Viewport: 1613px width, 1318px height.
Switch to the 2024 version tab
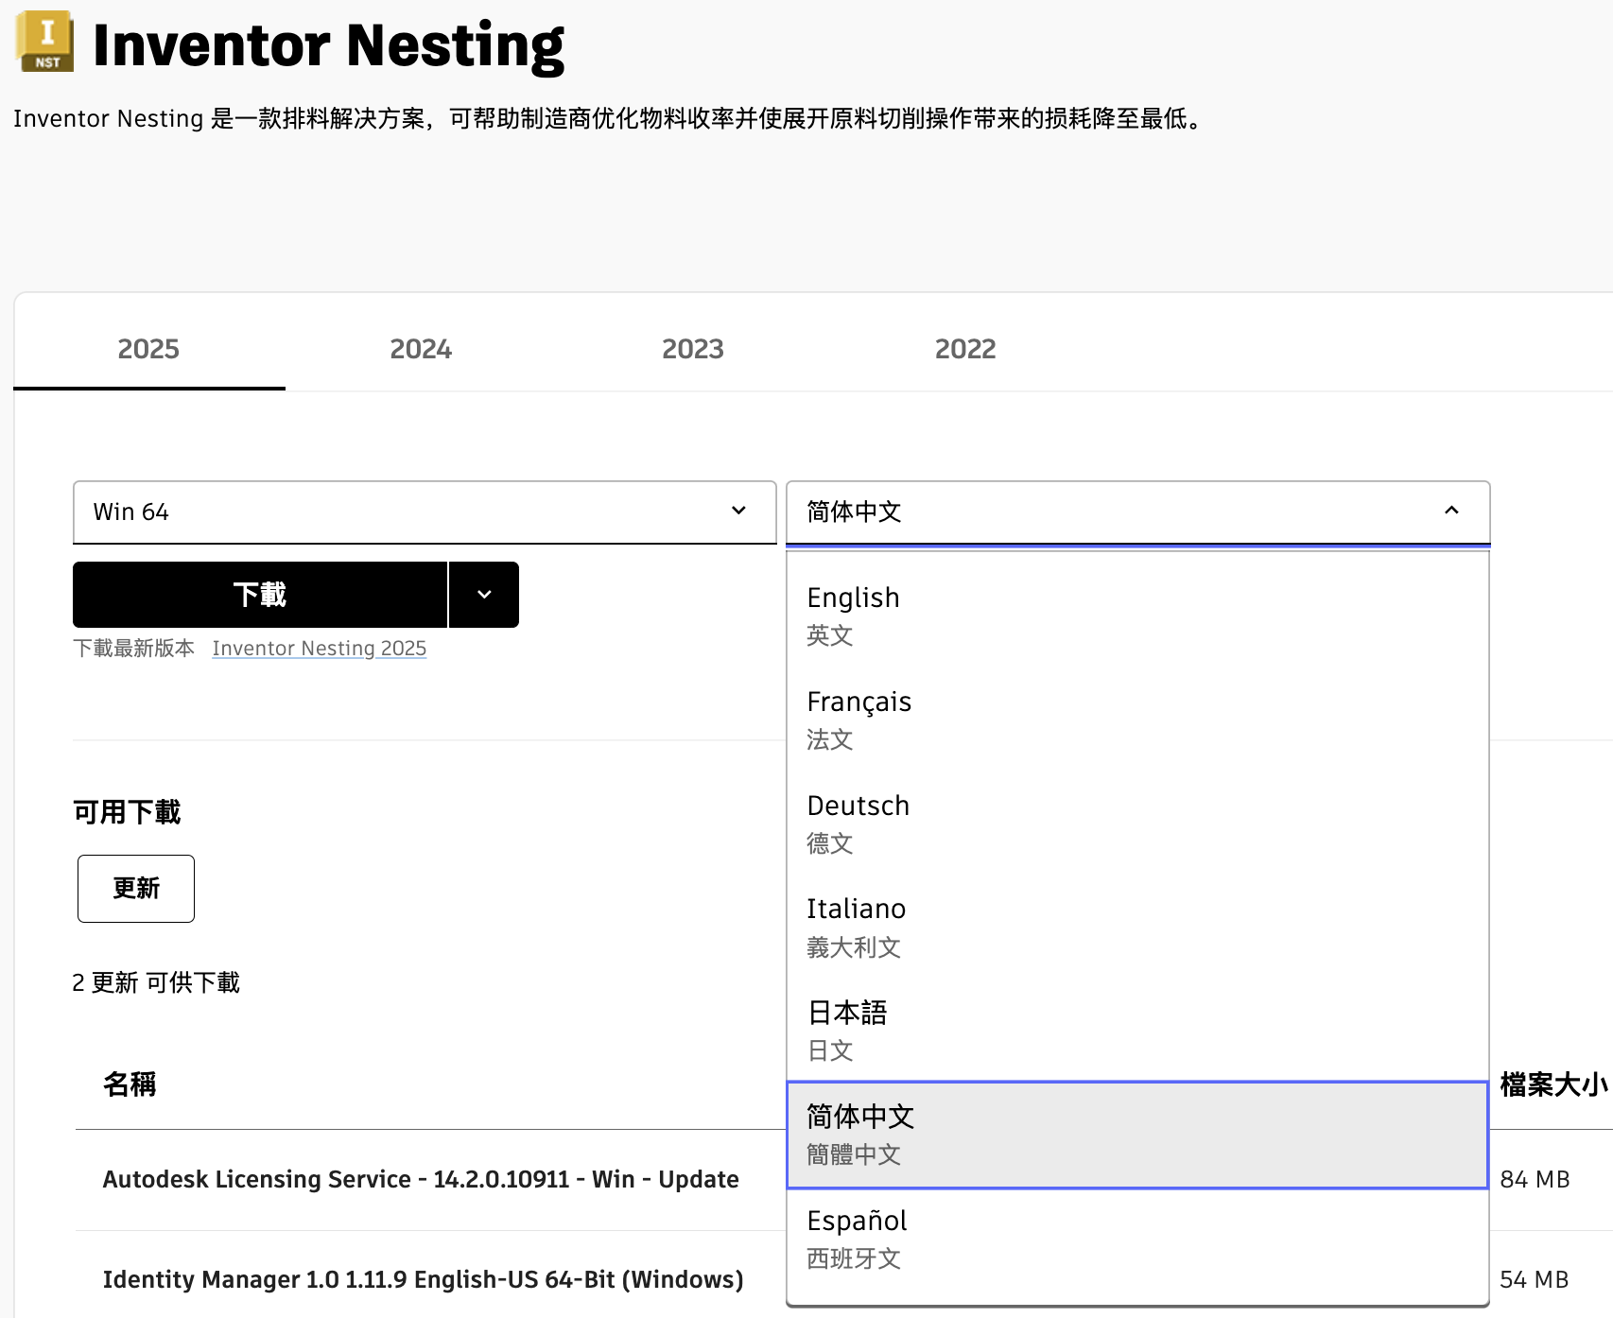(421, 349)
